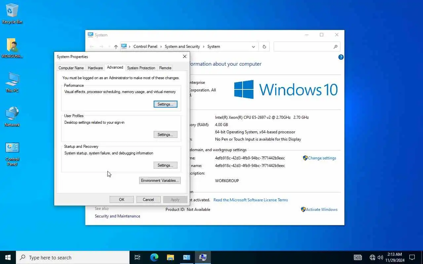The height and width of the screenshot is (264, 423).
Task: Click the help question mark icon
Action: click(341, 57)
